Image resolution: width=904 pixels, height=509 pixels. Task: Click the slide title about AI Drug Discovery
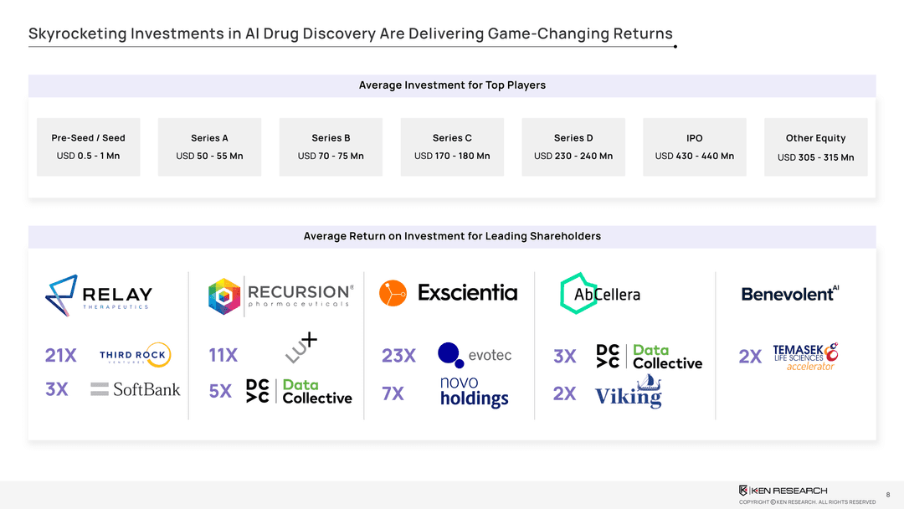[350, 34]
